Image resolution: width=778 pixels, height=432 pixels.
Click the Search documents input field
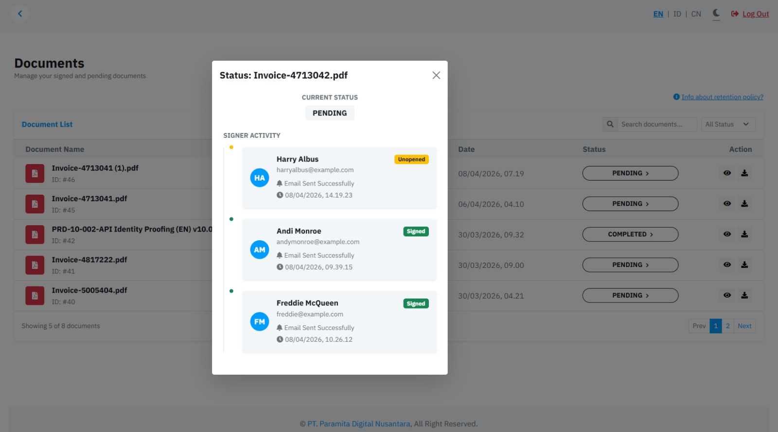[x=656, y=124]
